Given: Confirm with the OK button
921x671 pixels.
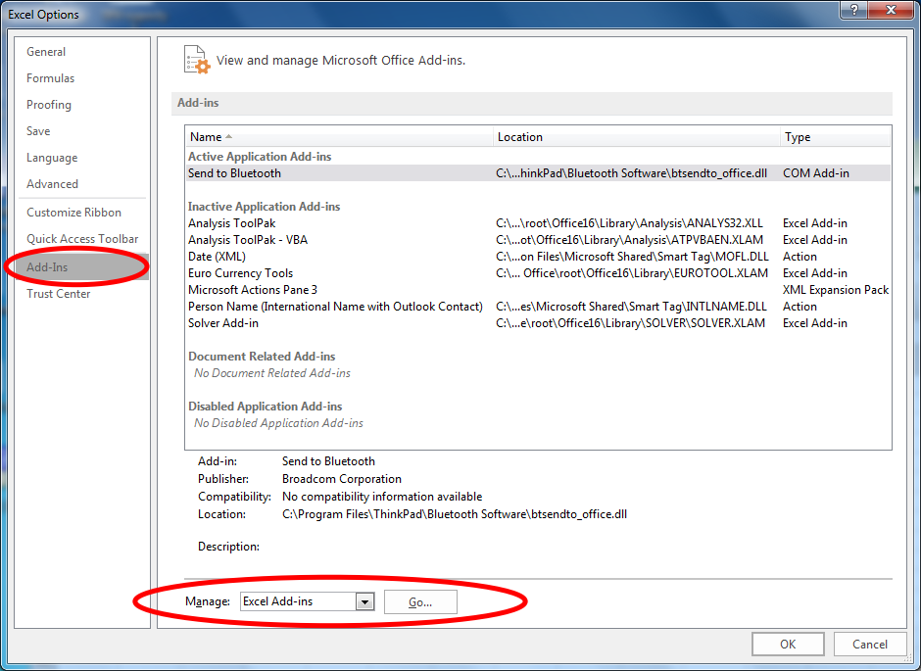Looking at the screenshot, I should (x=788, y=644).
